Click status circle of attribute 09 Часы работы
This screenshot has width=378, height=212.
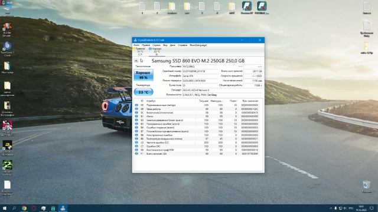tap(136, 109)
